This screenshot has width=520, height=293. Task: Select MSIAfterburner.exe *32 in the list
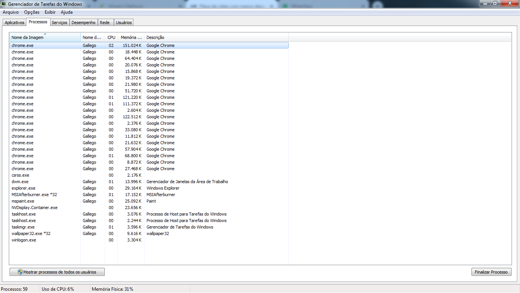pos(149,195)
